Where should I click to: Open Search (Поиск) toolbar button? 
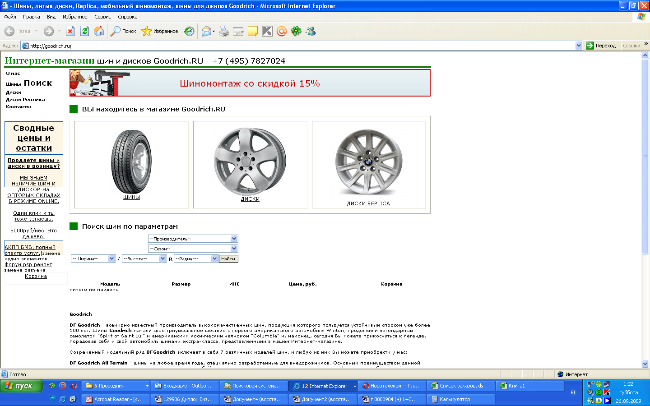coord(124,31)
